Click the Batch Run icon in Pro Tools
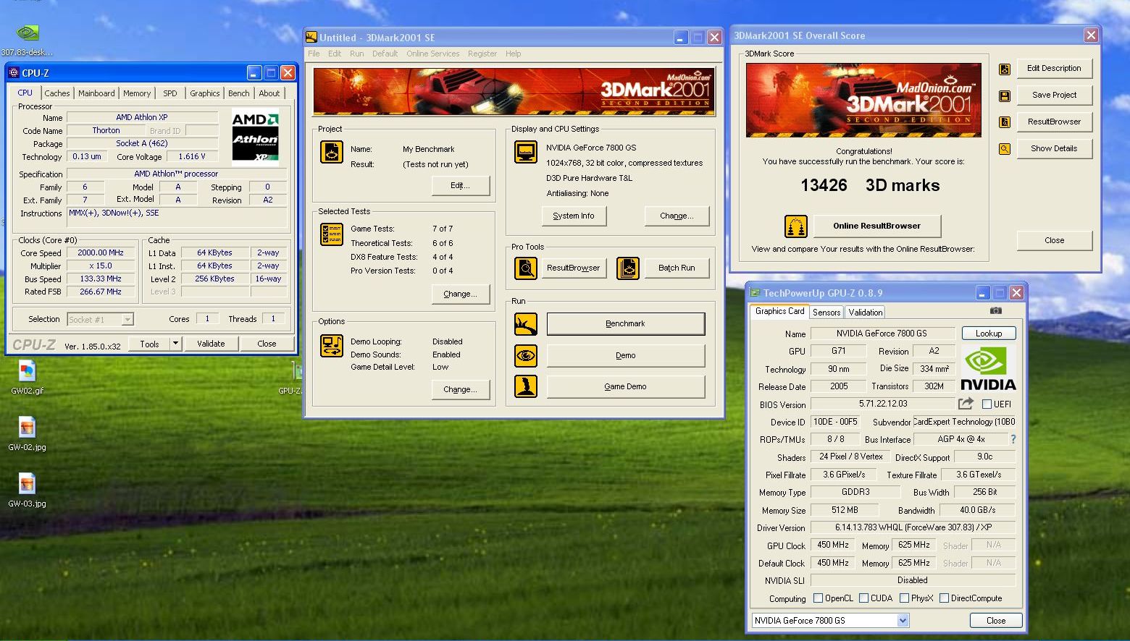This screenshot has width=1130, height=641. click(628, 268)
